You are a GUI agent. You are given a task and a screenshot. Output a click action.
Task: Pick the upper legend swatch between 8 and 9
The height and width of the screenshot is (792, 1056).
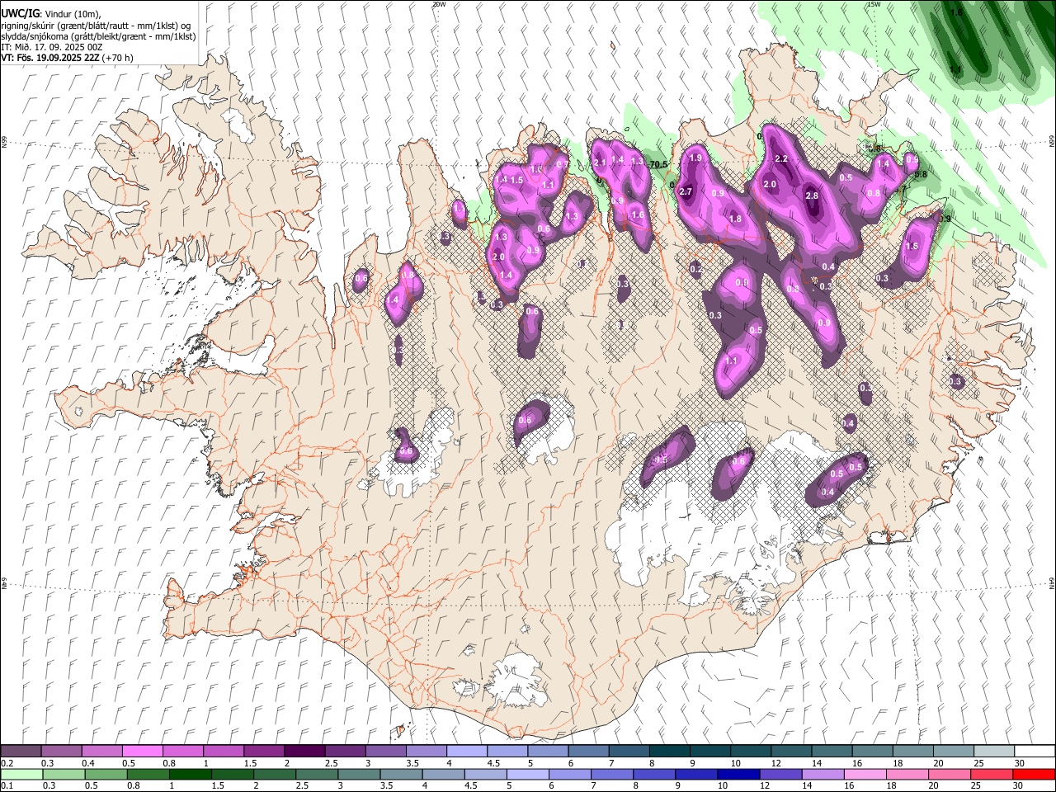(x=669, y=752)
